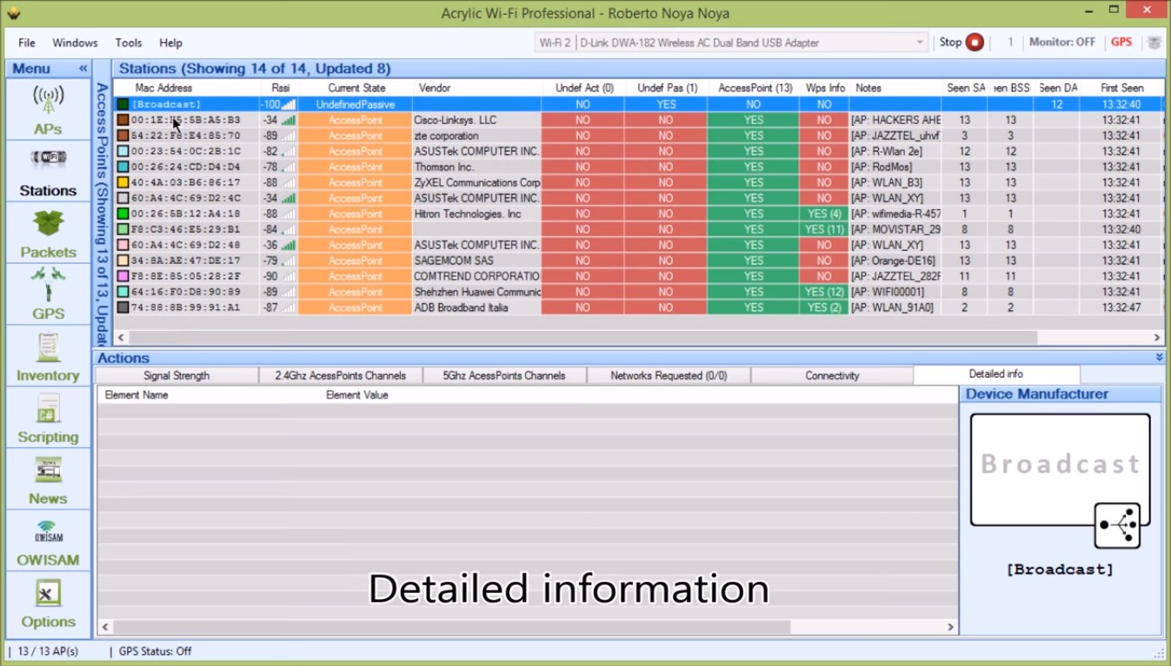Click the Element Name column header

click(136, 395)
